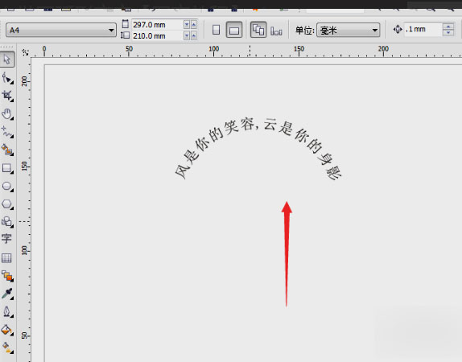Select the Crop tool
This screenshot has height=362, width=462.
click(x=7, y=96)
